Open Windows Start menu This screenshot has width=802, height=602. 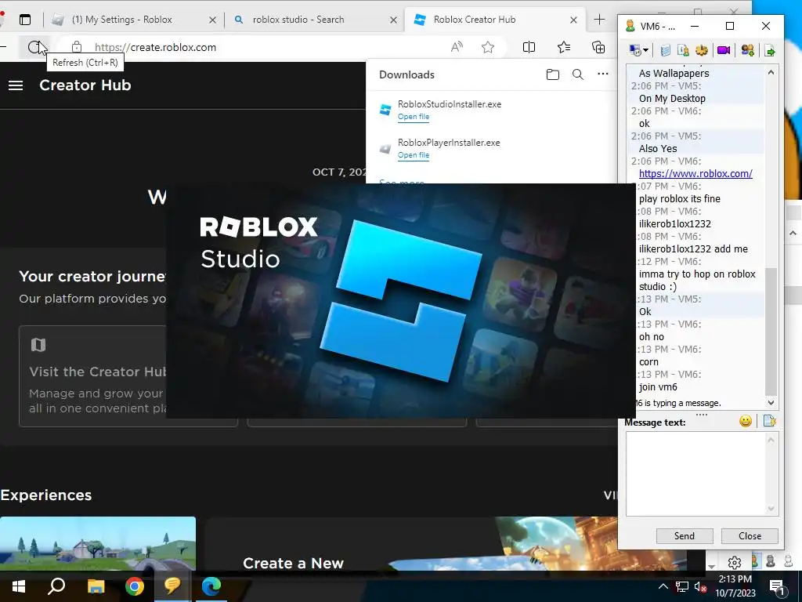(19, 586)
